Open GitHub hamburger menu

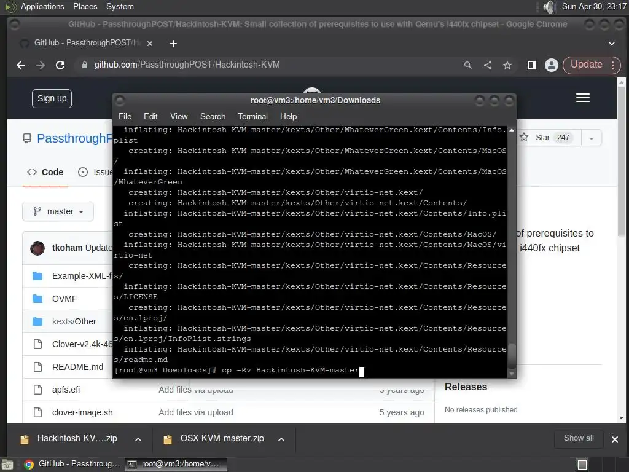[x=583, y=98]
